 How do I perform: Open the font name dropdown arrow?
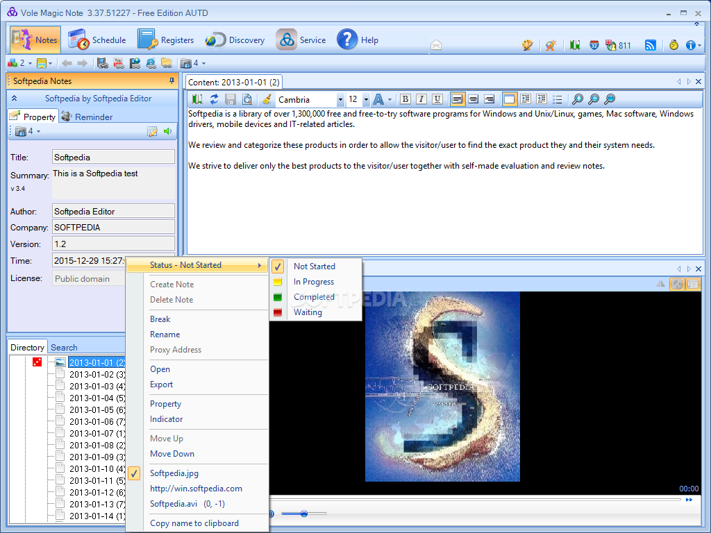(340, 99)
